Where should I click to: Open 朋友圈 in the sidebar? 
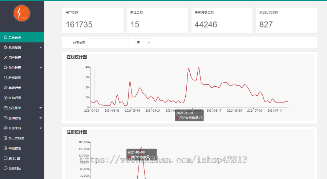tap(22, 158)
